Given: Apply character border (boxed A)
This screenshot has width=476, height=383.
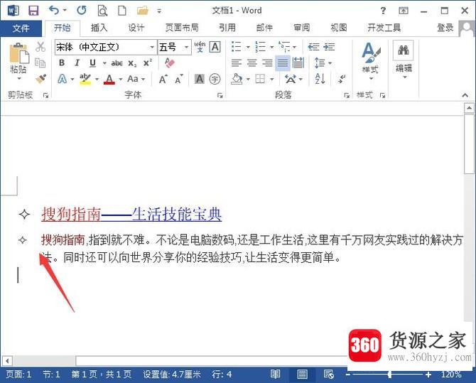Looking at the screenshot, I should pos(215,47).
